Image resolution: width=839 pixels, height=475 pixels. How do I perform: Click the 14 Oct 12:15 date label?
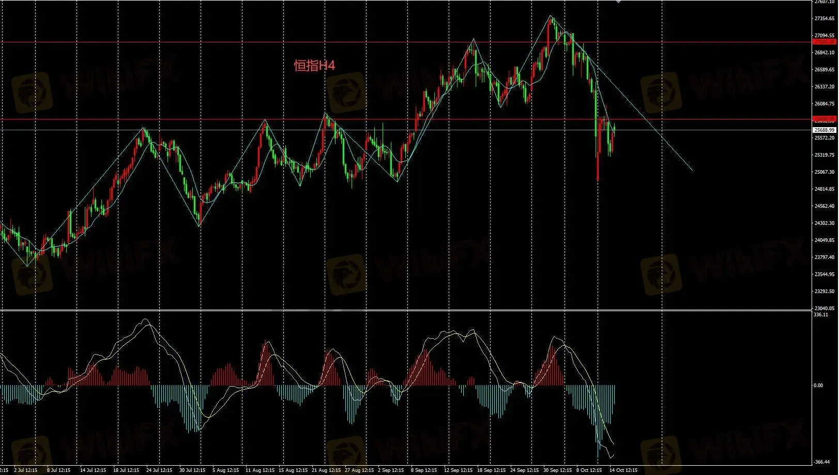[x=623, y=470]
